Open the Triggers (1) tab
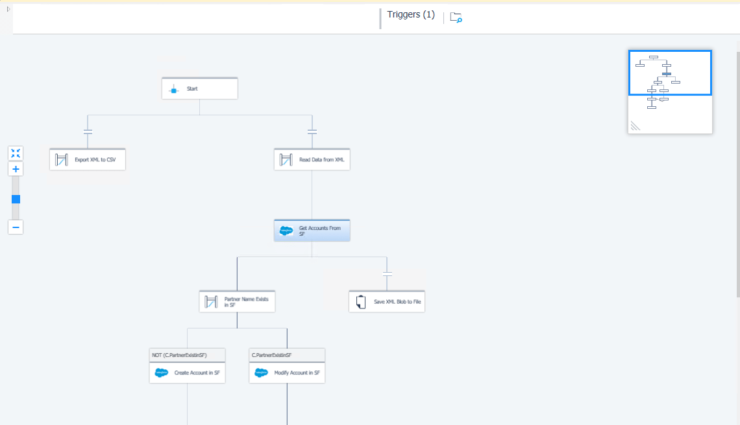The height and width of the screenshot is (425, 740). (411, 15)
